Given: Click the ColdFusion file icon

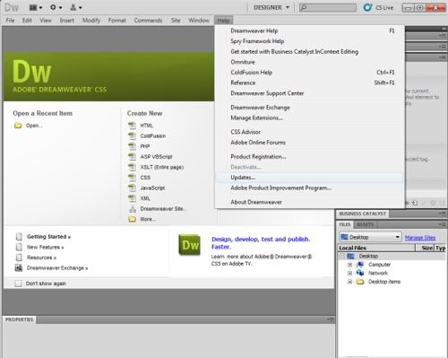Looking at the screenshot, I should coord(132,135).
